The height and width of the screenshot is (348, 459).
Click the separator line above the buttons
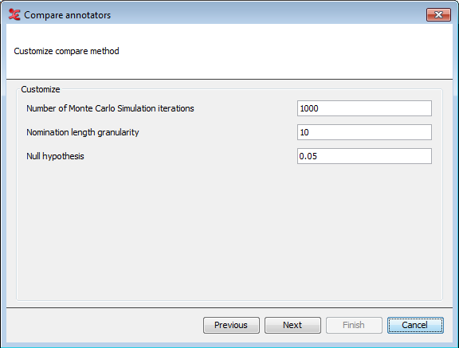pyautogui.click(x=229, y=307)
